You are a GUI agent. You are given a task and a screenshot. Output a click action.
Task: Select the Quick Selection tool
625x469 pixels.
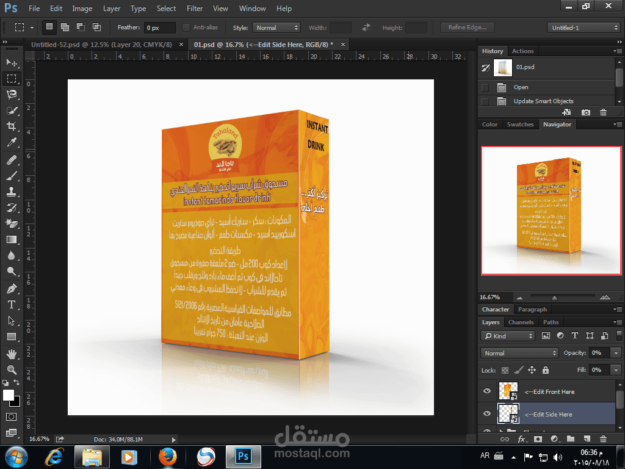pyautogui.click(x=12, y=111)
